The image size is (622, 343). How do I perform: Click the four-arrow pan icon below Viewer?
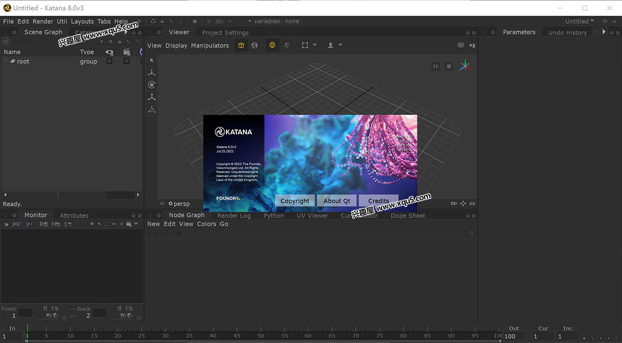tap(463, 204)
